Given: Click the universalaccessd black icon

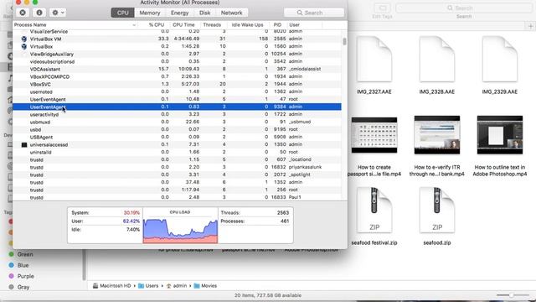Looking at the screenshot, I should coord(24,145).
